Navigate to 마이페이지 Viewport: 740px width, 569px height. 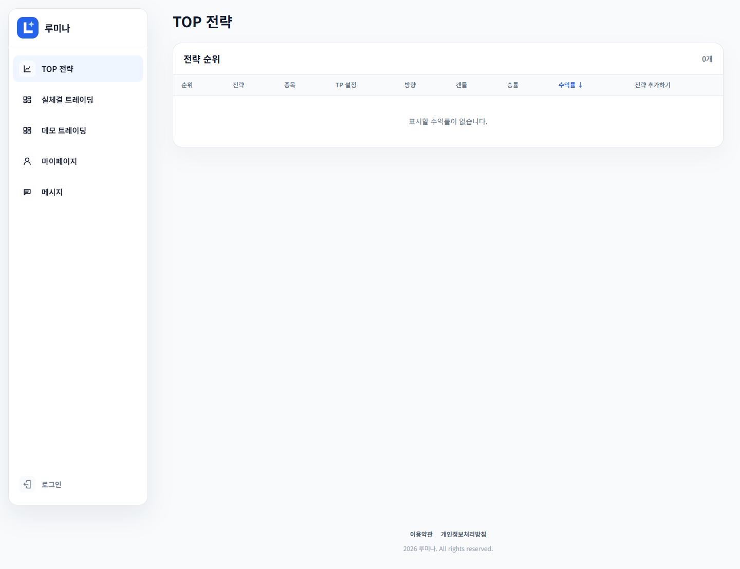[78, 161]
